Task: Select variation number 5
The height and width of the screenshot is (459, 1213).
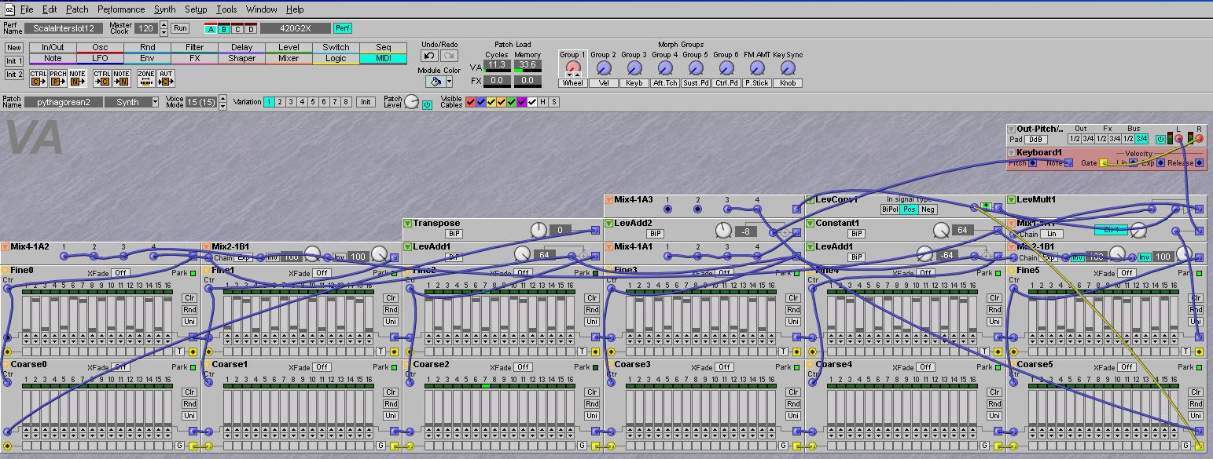Action: click(313, 102)
